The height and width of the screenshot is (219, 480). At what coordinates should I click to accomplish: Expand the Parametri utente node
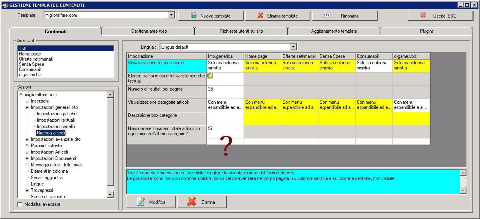[27, 146]
